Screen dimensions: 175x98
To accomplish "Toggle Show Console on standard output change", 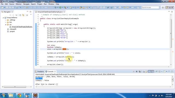I will pyautogui.click(x=150, y=72).
